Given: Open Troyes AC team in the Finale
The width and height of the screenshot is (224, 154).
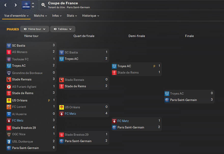Looking at the screenshot, I should click(177, 94).
